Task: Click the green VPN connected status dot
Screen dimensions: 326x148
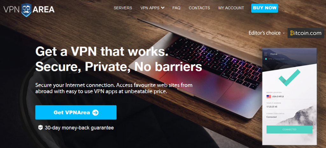Action: pyautogui.click(x=266, y=59)
